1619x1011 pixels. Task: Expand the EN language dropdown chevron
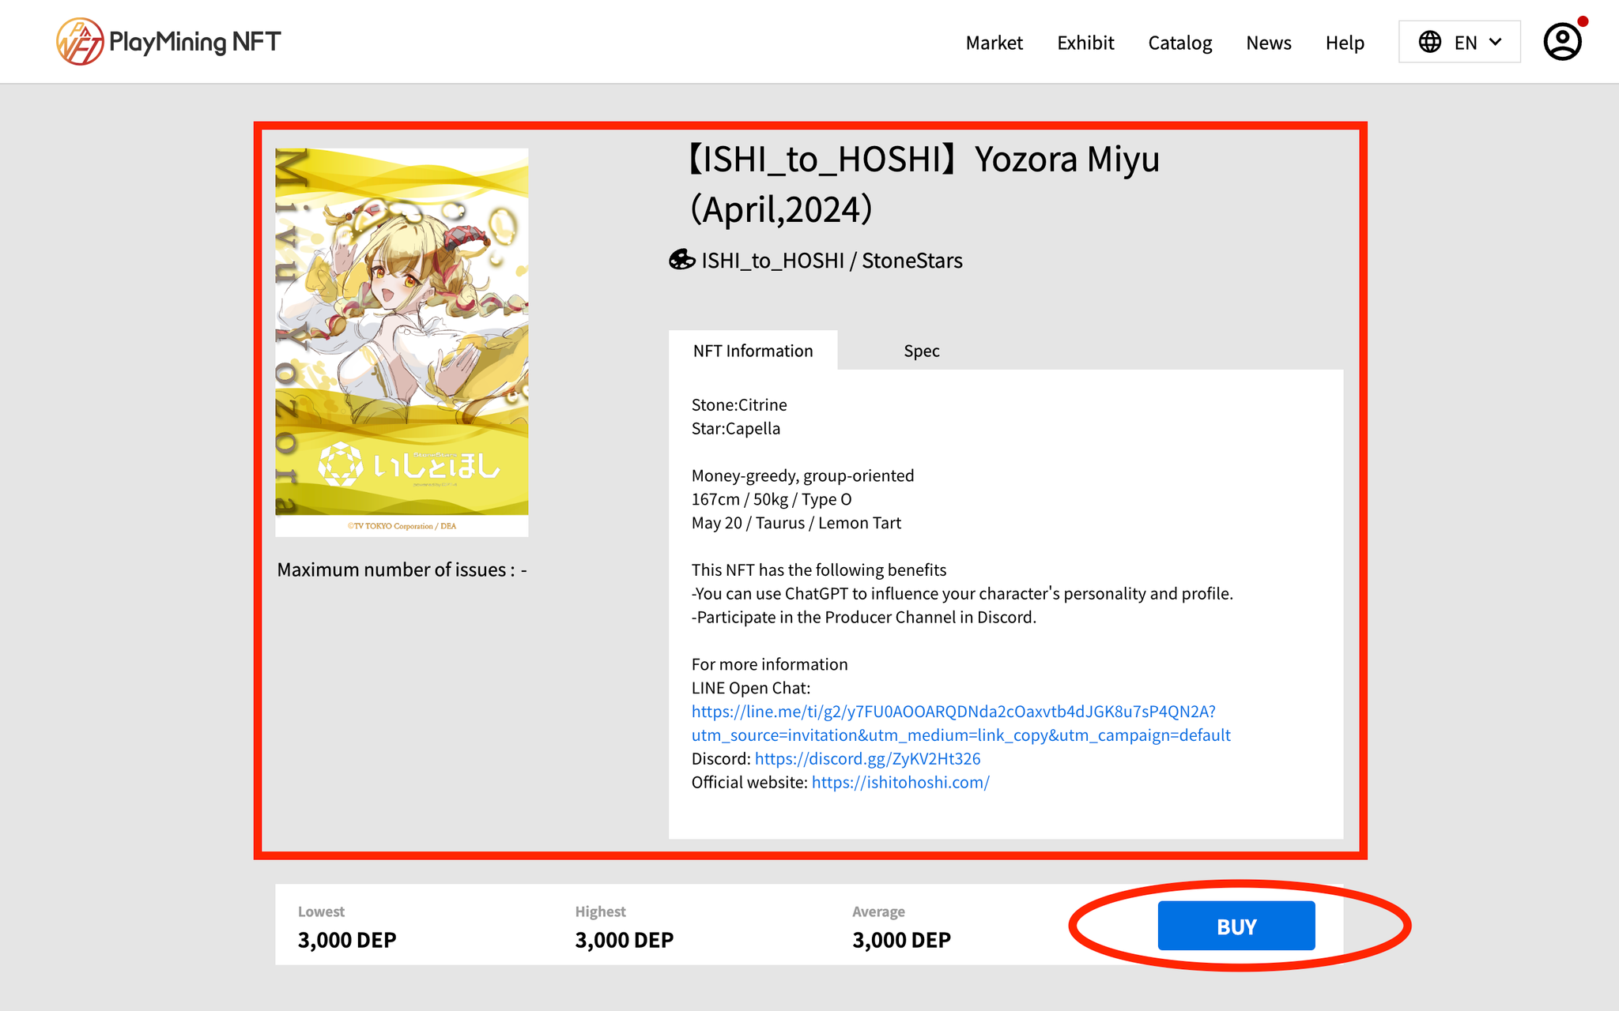[x=1496, y=42]
